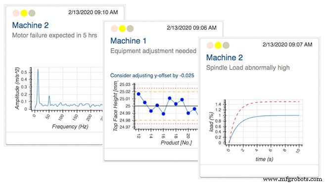Click yellow status light on Machine 1 card
Screen dimensions: 327x184
coord(122,28)
